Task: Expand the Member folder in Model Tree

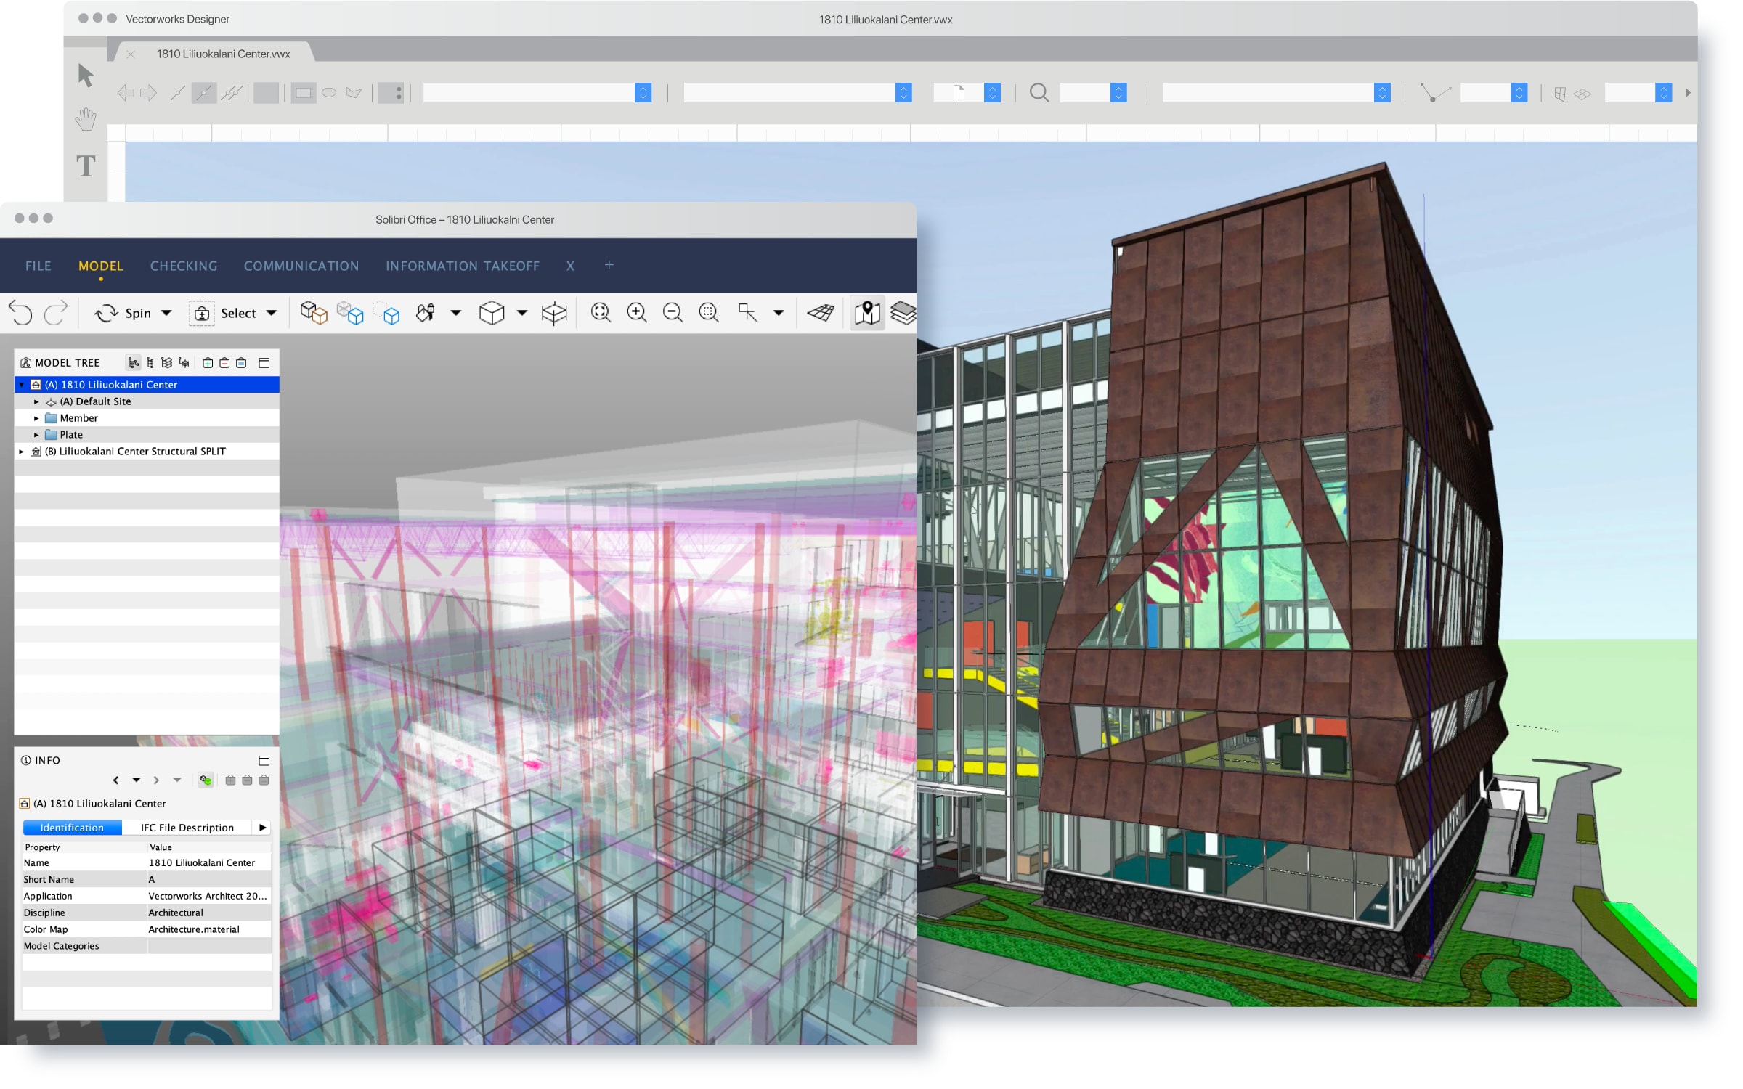Action: click(36, 418)
